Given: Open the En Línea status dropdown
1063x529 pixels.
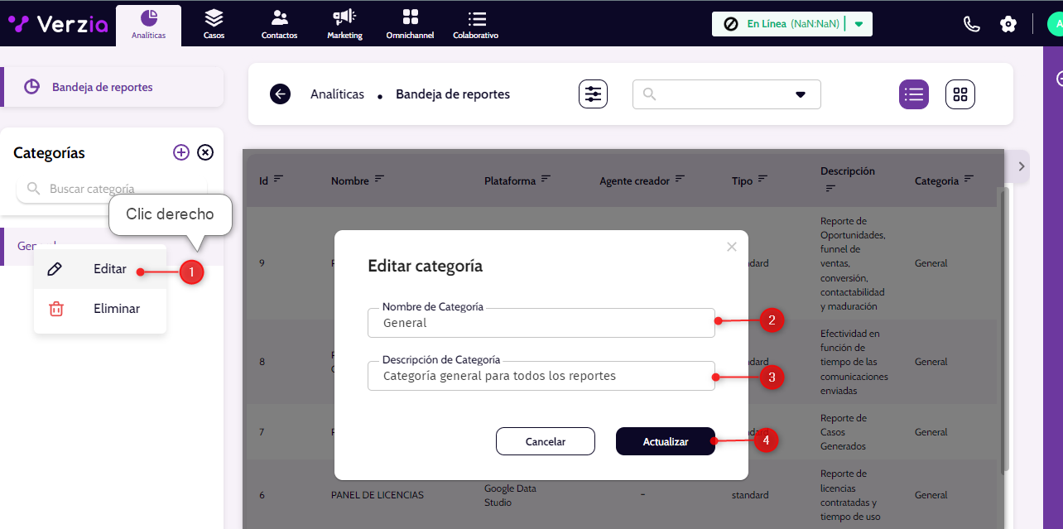Looking at the screenshot, I should [x=859, y=24].
